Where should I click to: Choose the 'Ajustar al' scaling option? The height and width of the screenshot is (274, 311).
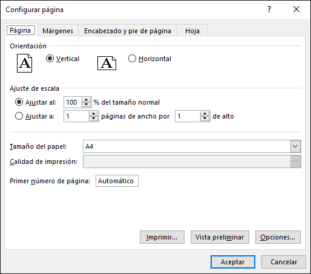coord(19,102)
